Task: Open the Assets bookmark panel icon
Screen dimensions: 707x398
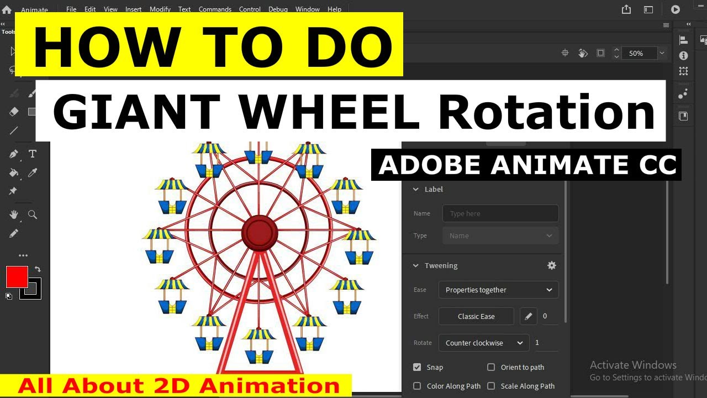Action: click(x=683, y=116)
